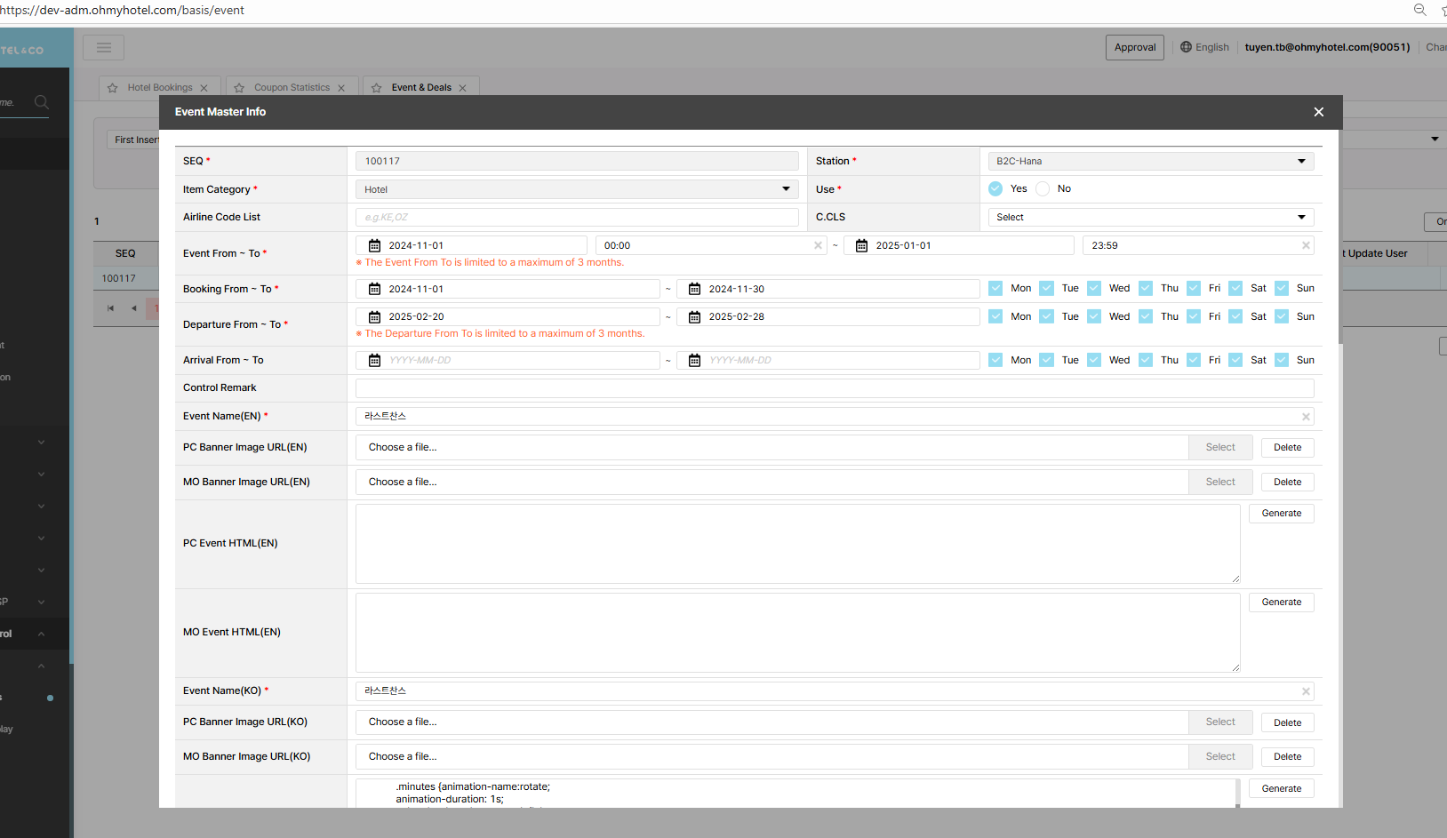Open the C.CLS Select dropdown

click(x=1150, y=218)
